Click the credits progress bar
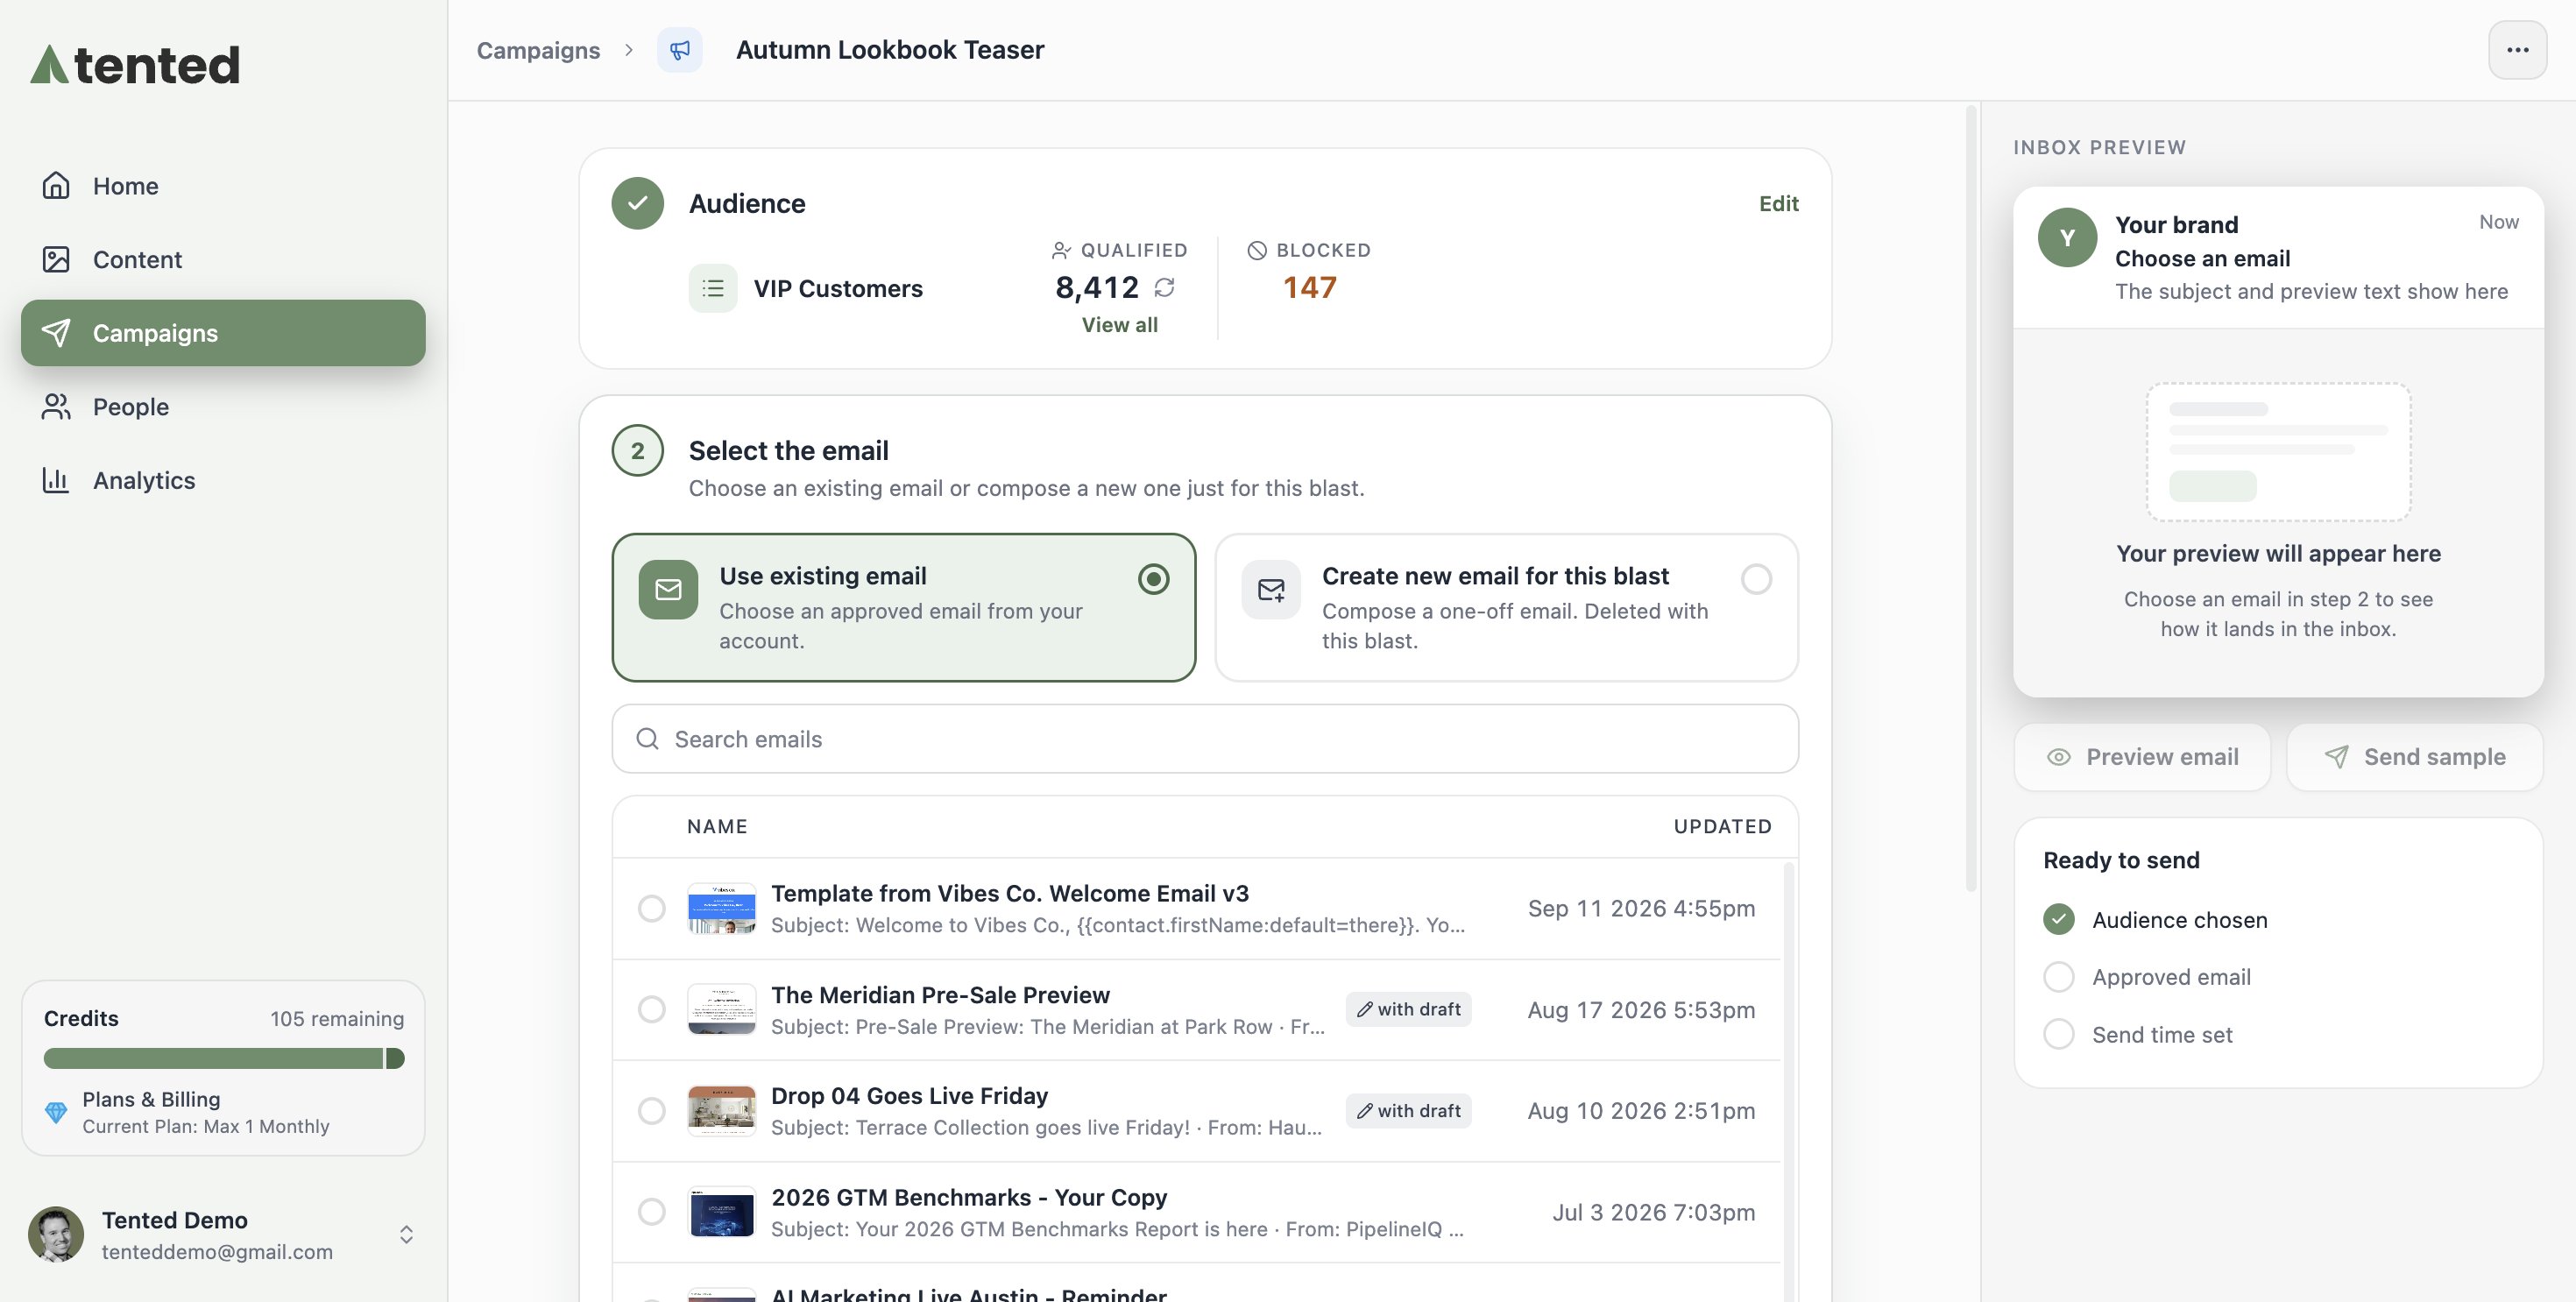This screenshot has height=1302, width=2576. pos(224,1058)
